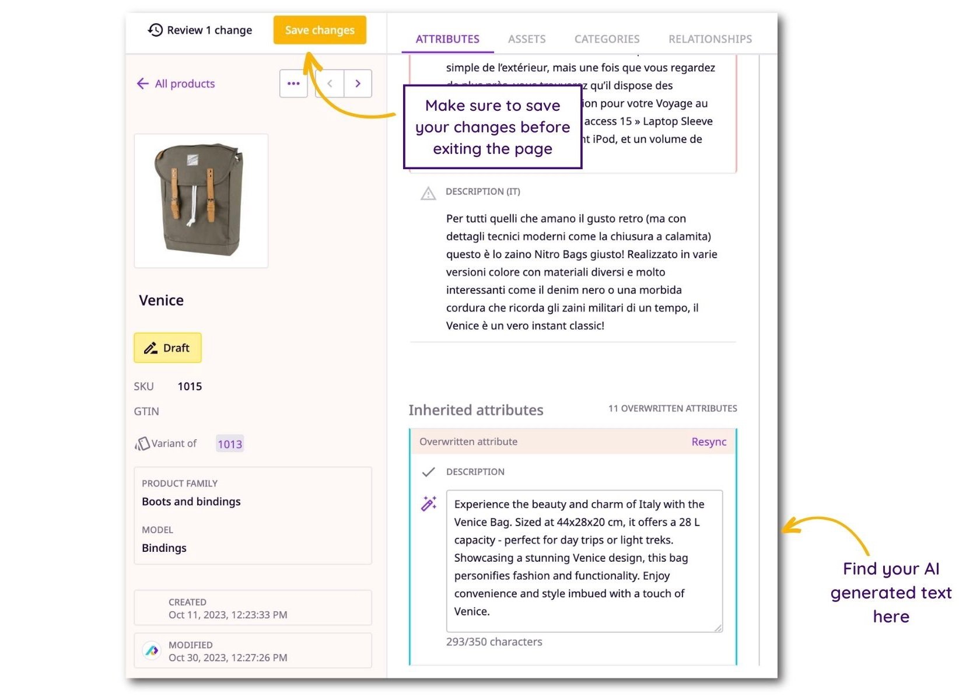
Task: Open parent variant 1013
Action: (x=229, y=444)
